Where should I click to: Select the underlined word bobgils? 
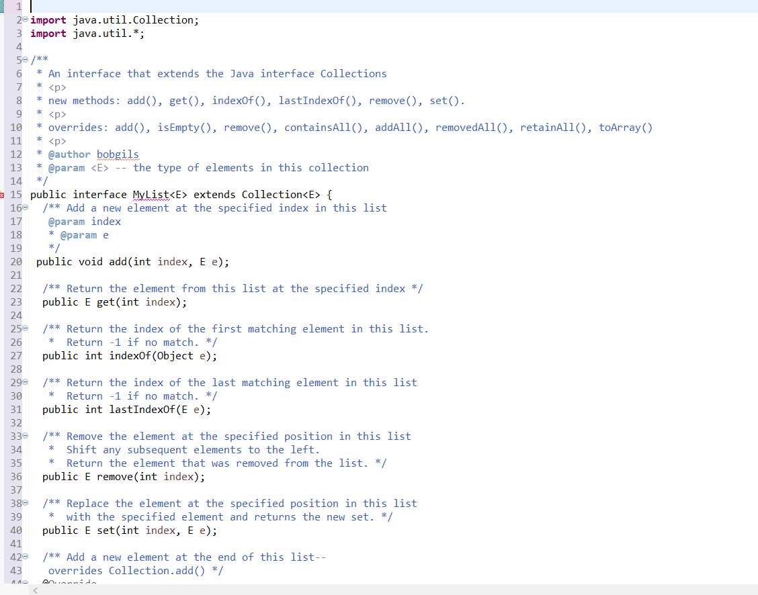118,154
